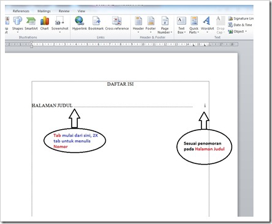
Task: Click the Screenshot tool
Action: point(59,24)
